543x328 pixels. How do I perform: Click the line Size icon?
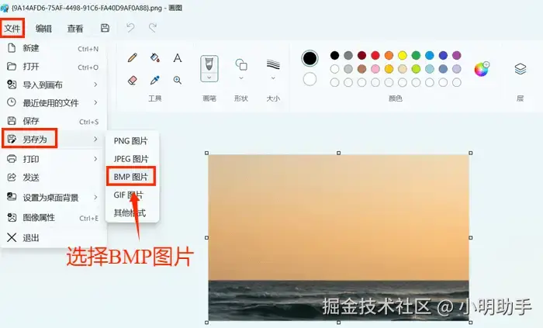[273, 64]
